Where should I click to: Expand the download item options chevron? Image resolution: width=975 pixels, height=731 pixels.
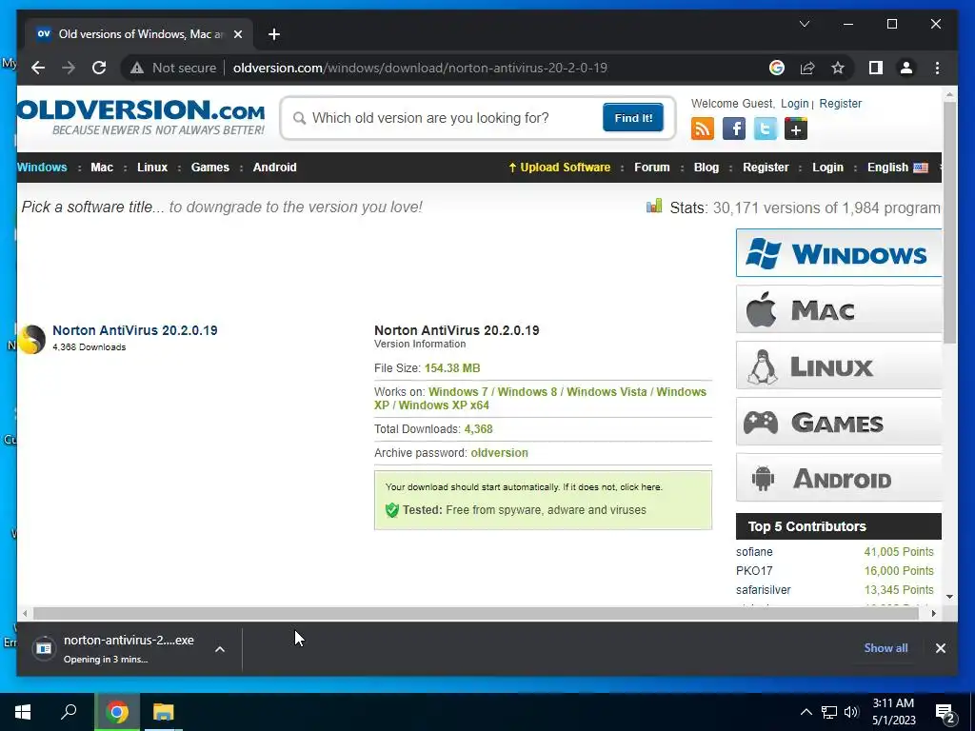tap(220, 649)
